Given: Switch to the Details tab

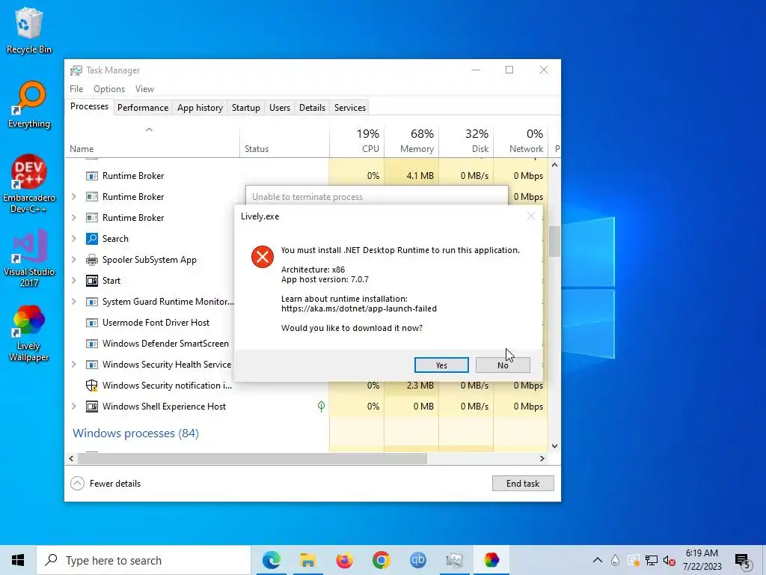Looking at the screenshot, I should tap(312, 108).
